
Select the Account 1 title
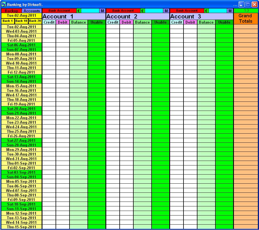point(74,16)
